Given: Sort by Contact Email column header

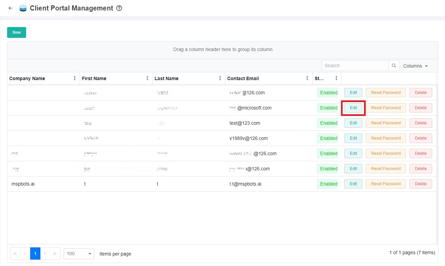Looking at the screenshot, I should point(243,78).
